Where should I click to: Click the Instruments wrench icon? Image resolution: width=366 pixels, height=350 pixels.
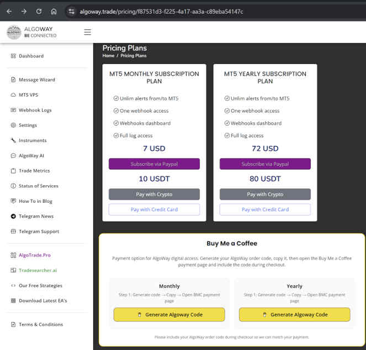coord(13,141)
